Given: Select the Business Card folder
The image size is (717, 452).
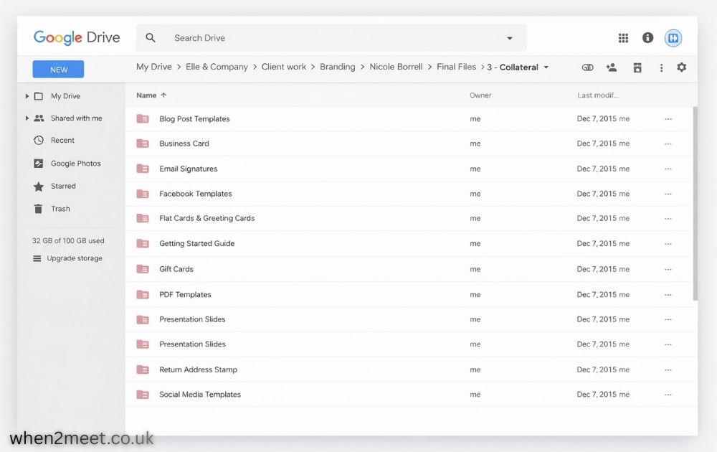Looking at the screenshot, I should (x=184, y=143).
